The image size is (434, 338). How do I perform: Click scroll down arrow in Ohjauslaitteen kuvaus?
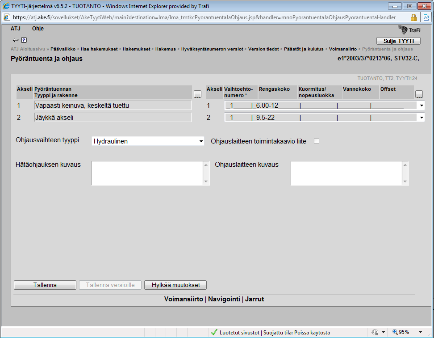(x=405, y=182)
